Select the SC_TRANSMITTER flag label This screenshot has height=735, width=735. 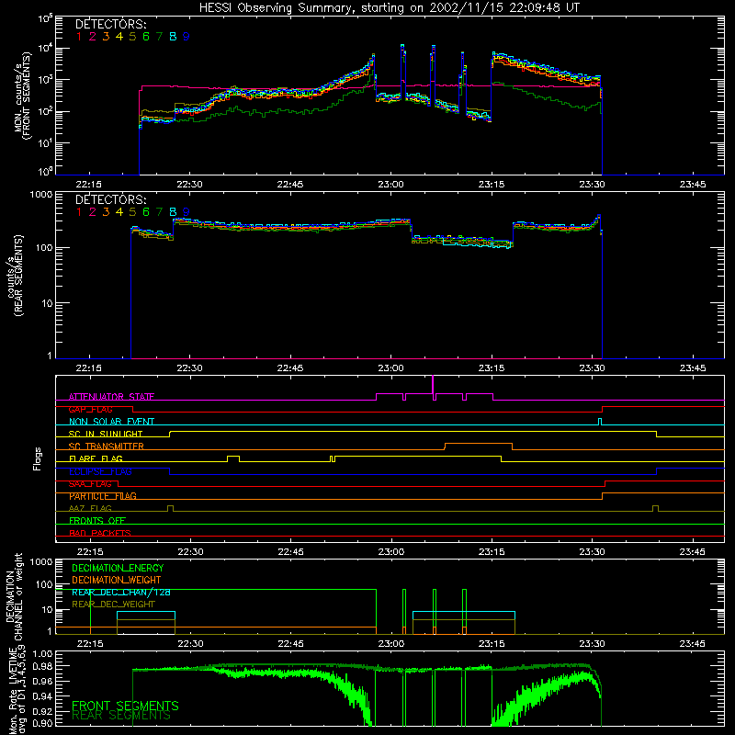coord(107,446)
